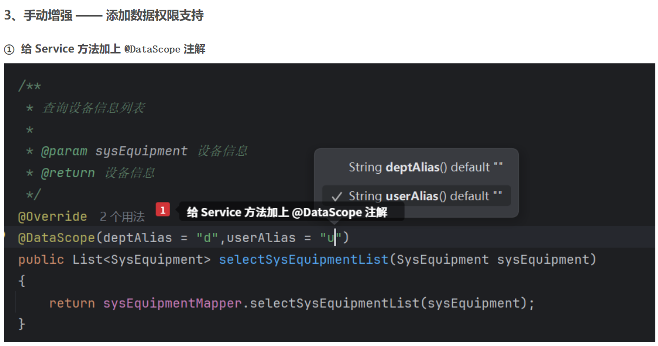Click the List<SysEquipment> return type
658x346 pixels.
pos(141,259)
